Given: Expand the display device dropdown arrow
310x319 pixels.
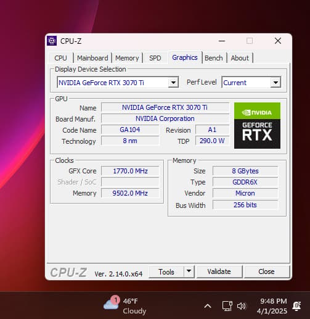Looking at the screenshot, I should 173,83.
